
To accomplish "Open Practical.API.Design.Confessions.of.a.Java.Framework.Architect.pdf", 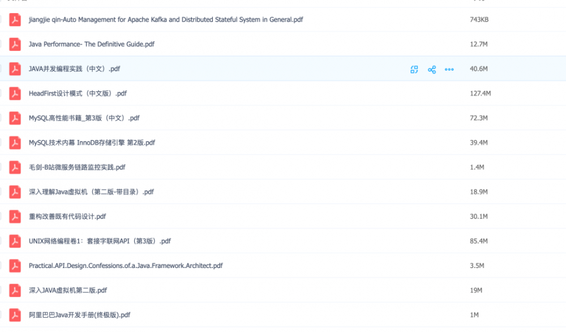I will (126, 266).
